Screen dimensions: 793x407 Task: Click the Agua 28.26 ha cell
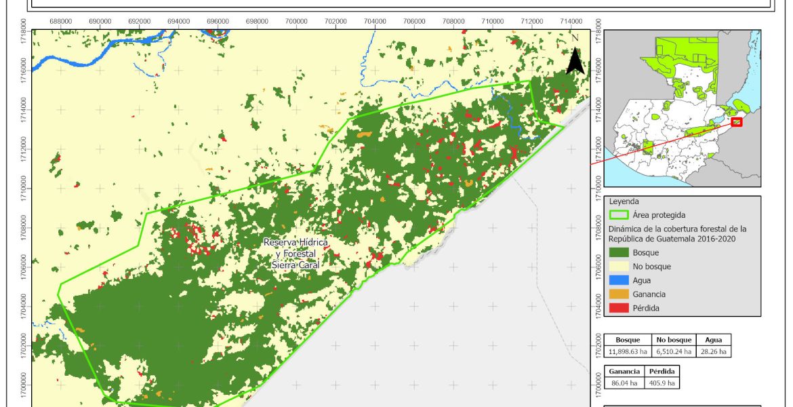[x=714, y=351]
